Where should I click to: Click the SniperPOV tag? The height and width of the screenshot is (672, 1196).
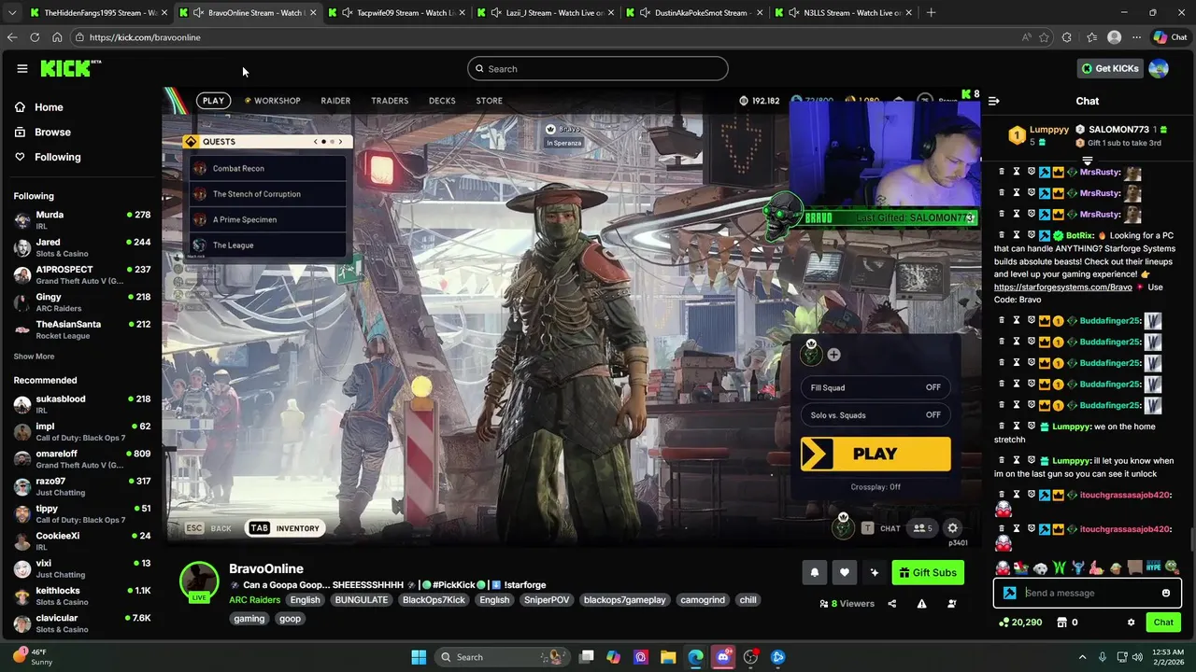pyautogui.click(x=547, y=600)
